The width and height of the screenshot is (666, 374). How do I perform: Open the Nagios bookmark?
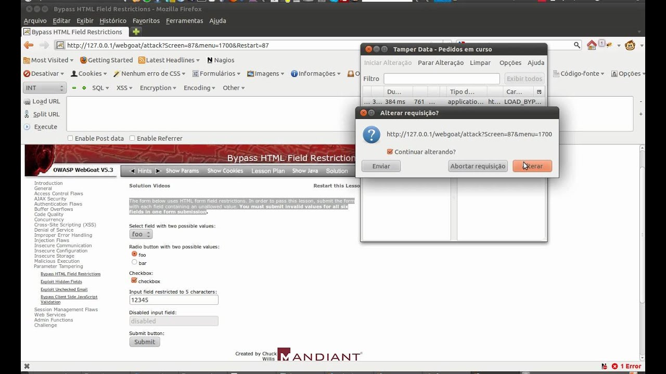221,60
